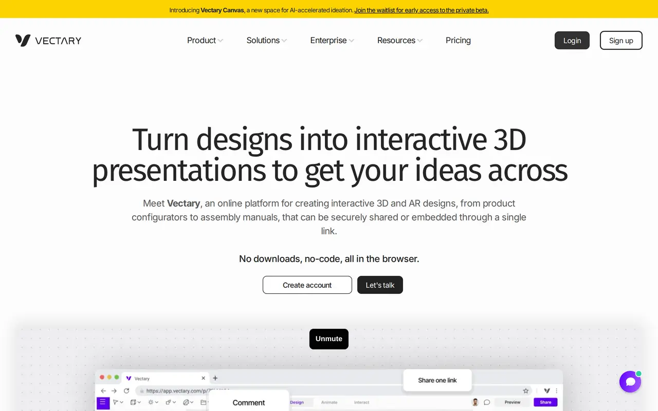Click the Sign up button
The image size is (658, 411).
pyautogui.click(x=621, y=41)
